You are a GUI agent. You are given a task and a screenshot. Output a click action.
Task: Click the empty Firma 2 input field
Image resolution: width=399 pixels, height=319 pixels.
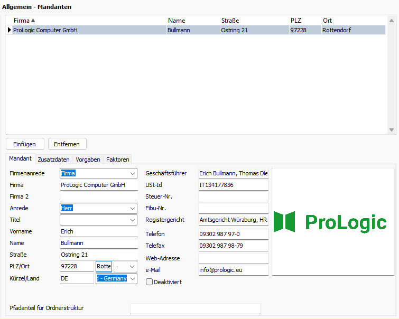99,197
